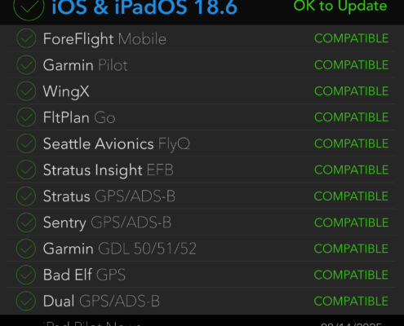This screenshot has width=404, height=326.
Task: Click the OK to Update status label
Action: pos(340,6)
